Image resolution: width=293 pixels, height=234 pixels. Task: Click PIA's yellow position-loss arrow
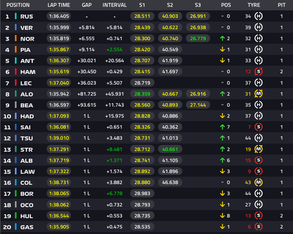222,49
